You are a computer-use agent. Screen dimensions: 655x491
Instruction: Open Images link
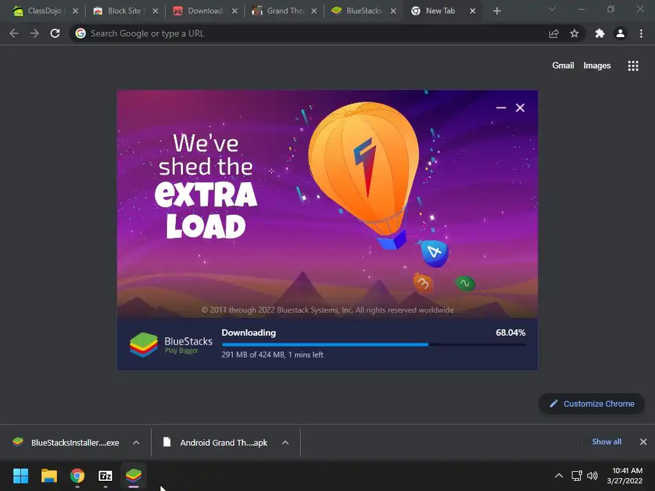[597, 66]
